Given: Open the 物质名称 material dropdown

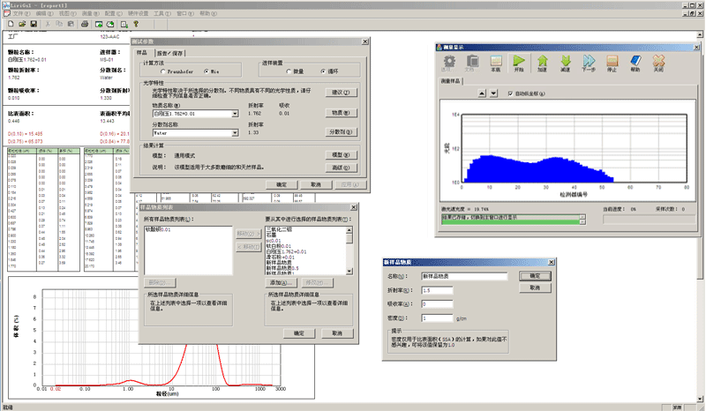Looking at the screenshot, I should point(237,114).
